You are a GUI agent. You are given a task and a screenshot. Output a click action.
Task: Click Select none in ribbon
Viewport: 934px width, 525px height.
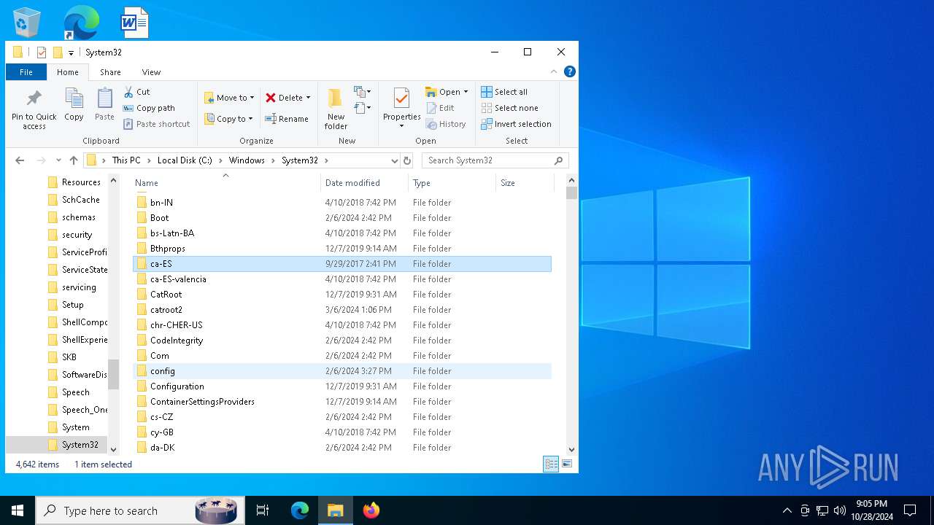pos(509,108)
